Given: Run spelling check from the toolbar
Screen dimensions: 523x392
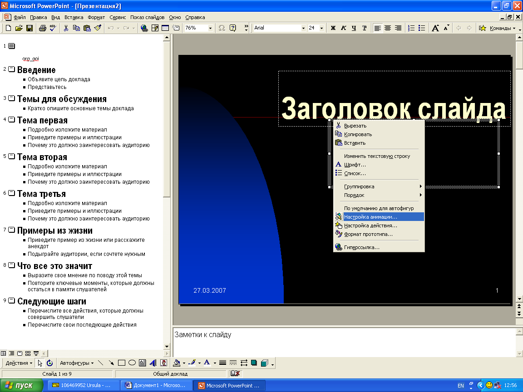Looking at the screenshot, I should [53, 28].
